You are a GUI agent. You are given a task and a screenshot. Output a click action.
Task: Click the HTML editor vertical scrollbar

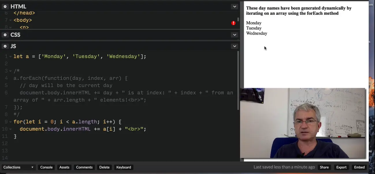(238, 19)
